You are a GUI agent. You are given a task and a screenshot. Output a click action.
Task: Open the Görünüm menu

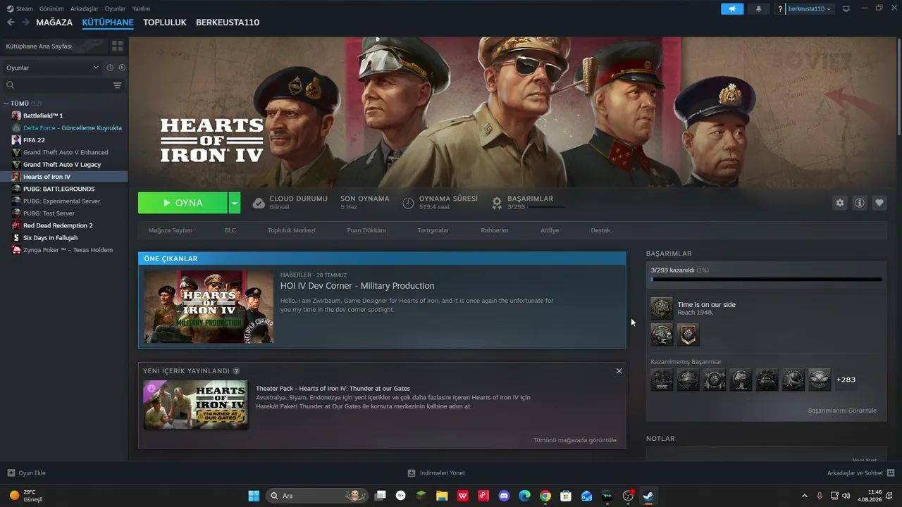51,9
